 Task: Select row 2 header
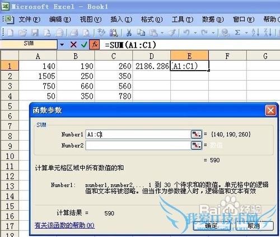[10, 76]
